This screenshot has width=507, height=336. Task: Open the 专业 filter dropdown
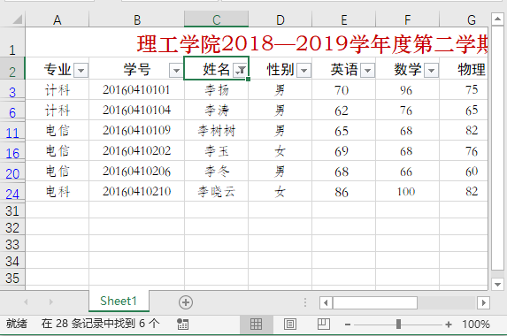click(81, 70)
